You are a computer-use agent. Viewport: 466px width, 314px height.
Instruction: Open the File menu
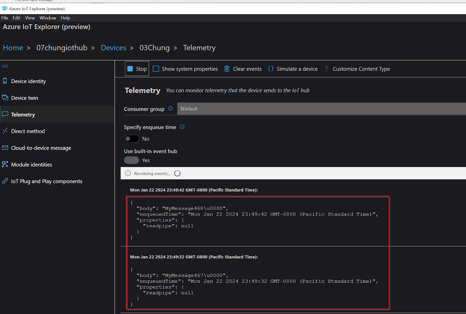(x=5, y=18)
